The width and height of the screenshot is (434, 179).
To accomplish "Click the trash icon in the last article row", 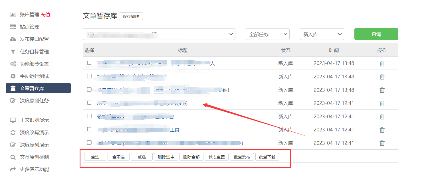I will pyautogui.click(x=382, y=143).
